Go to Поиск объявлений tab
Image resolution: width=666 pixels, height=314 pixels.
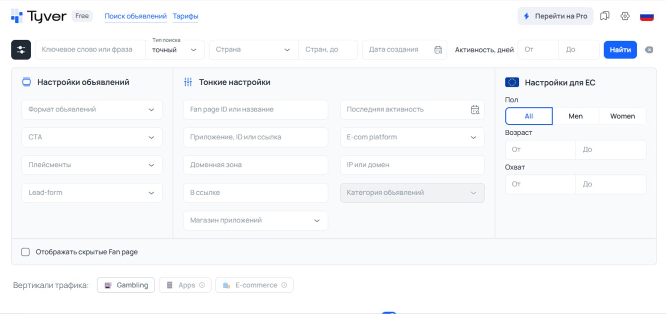tap(135, 16)
